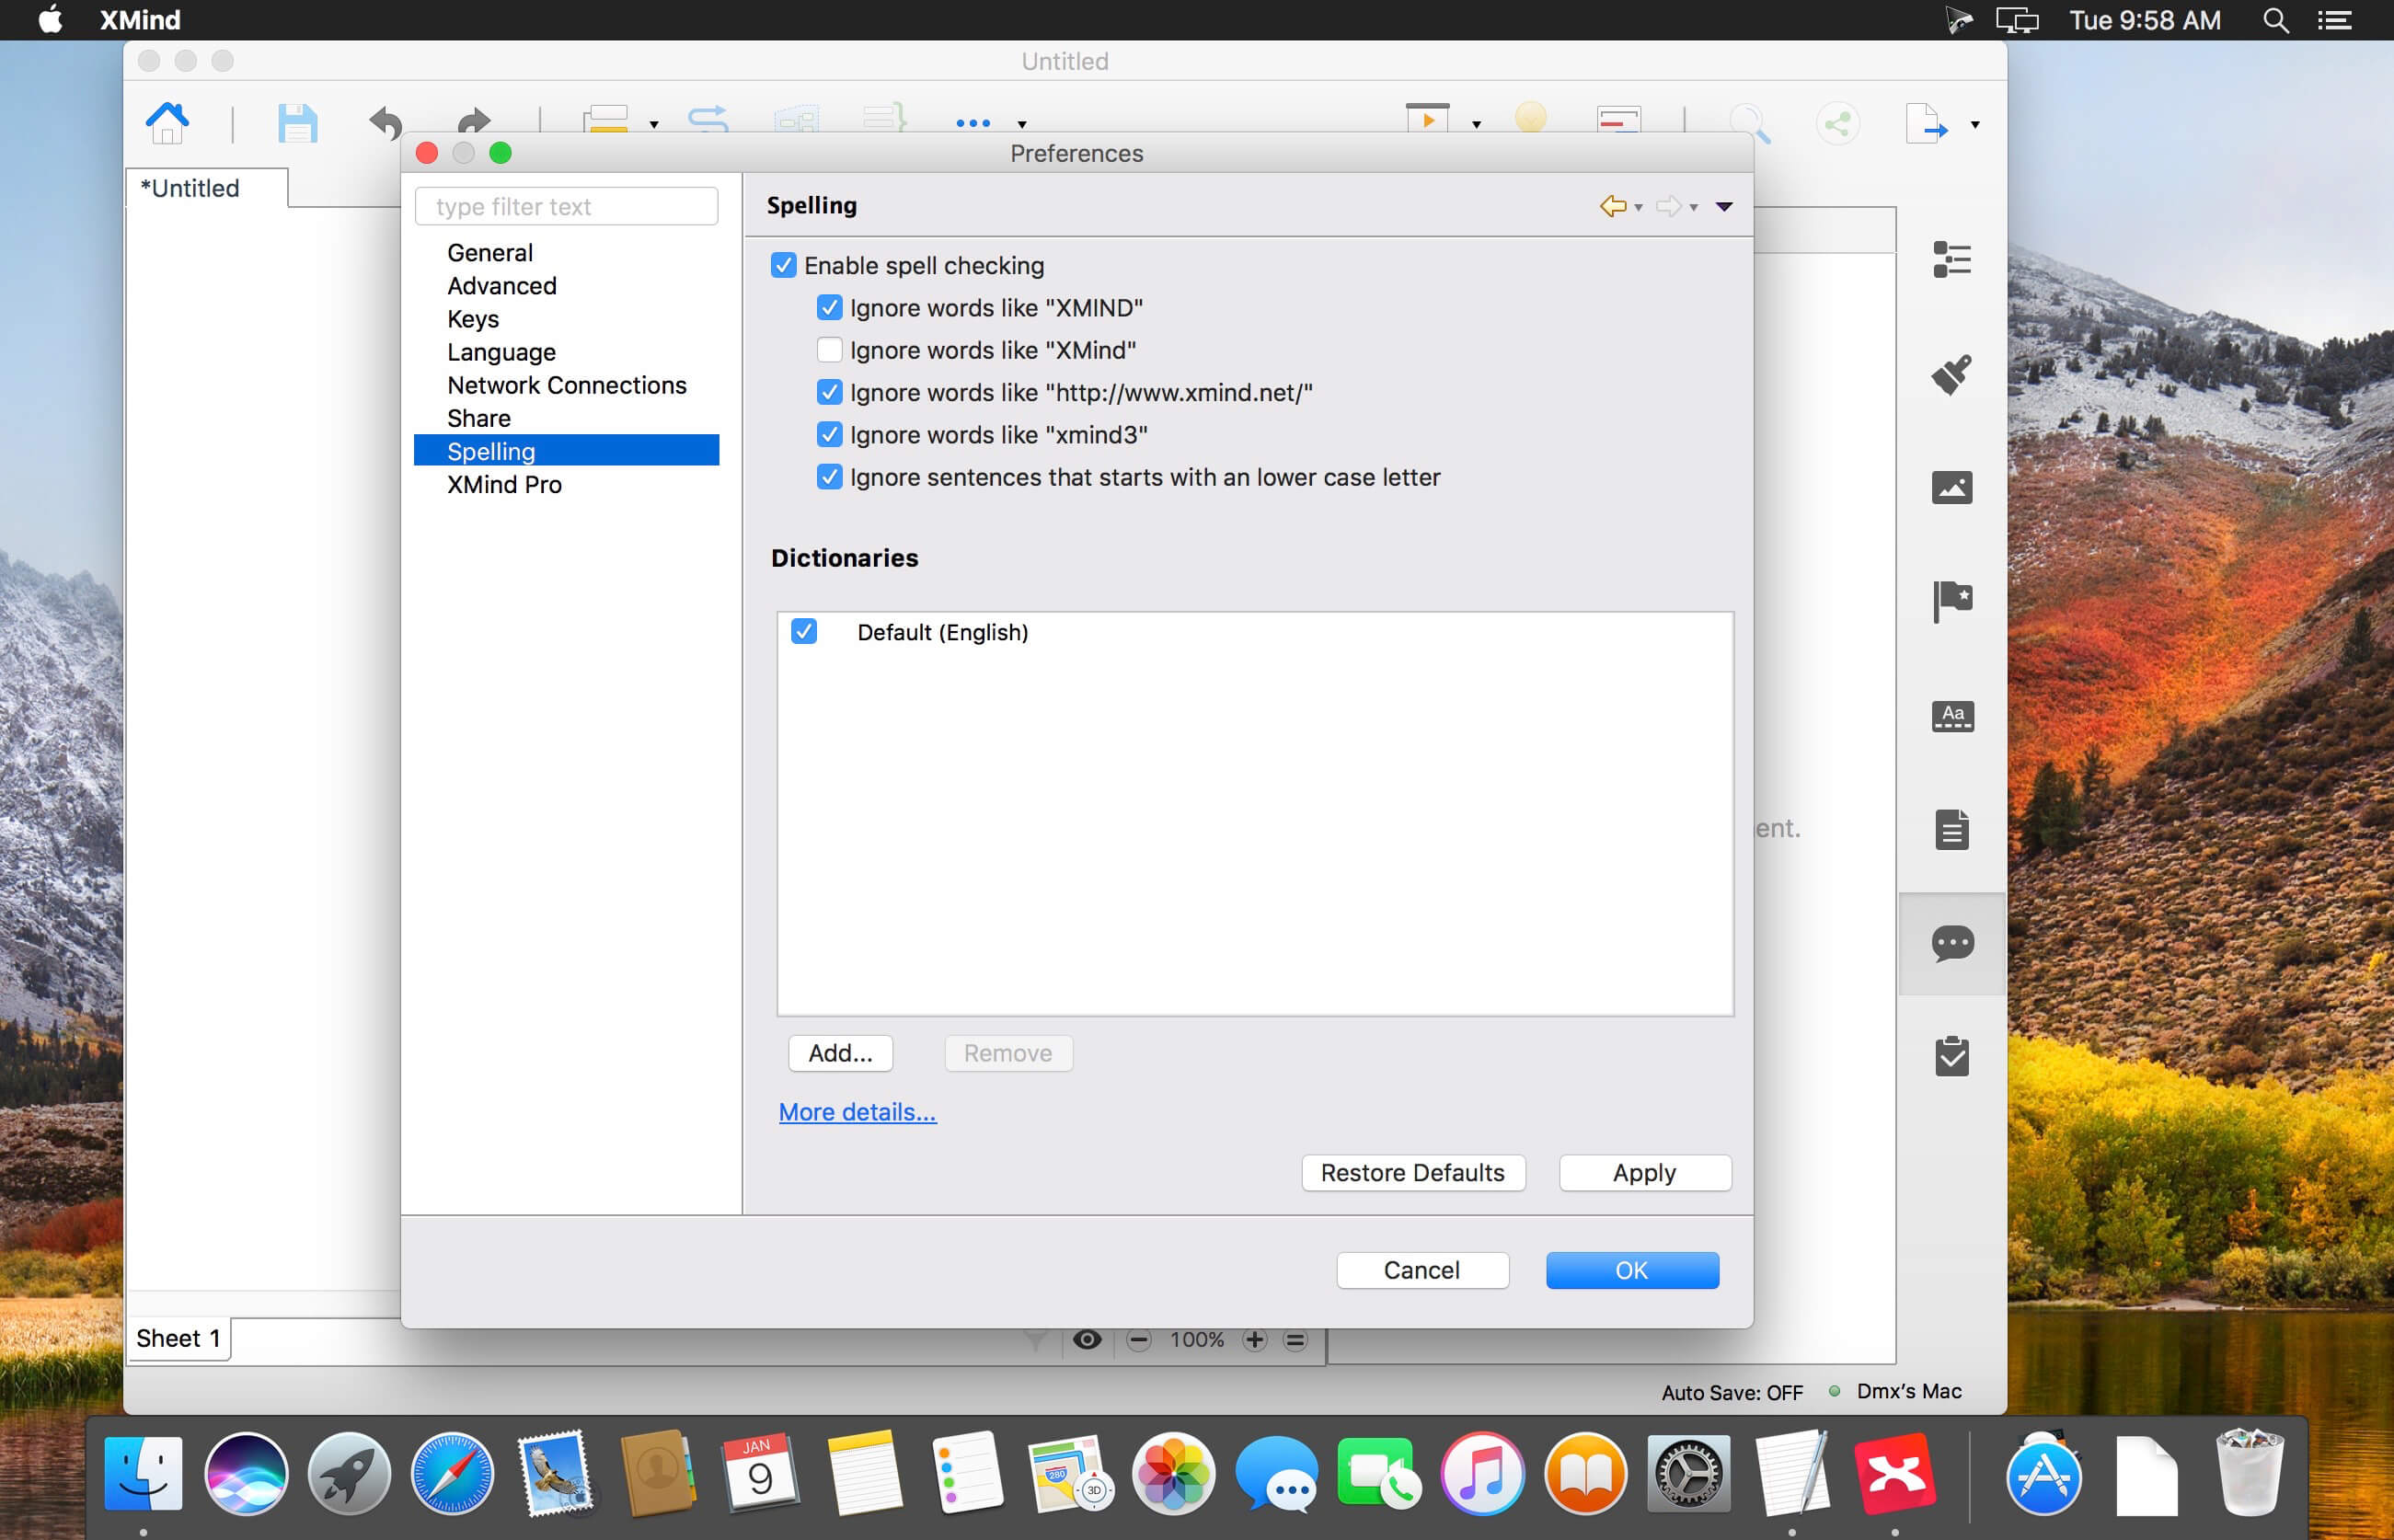
Task: Open System Preferences from the Dock
Action: (x=1688, y=1473)
